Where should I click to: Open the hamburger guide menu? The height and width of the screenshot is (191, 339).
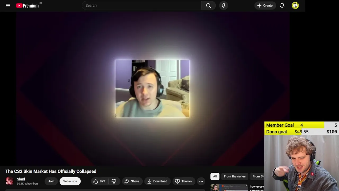click(x=8, y=6)
